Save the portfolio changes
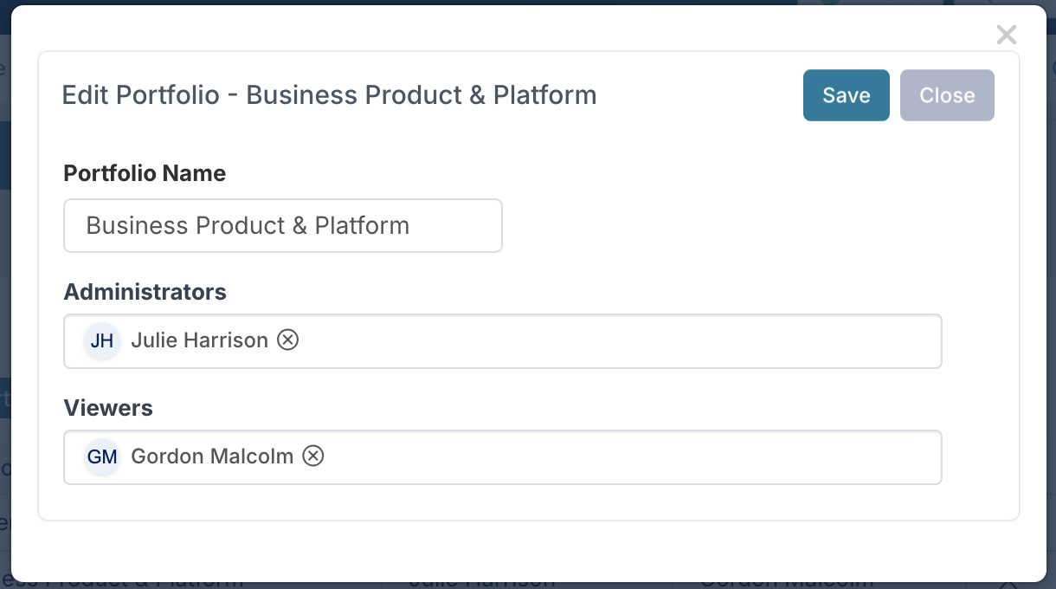 [847, 95]
